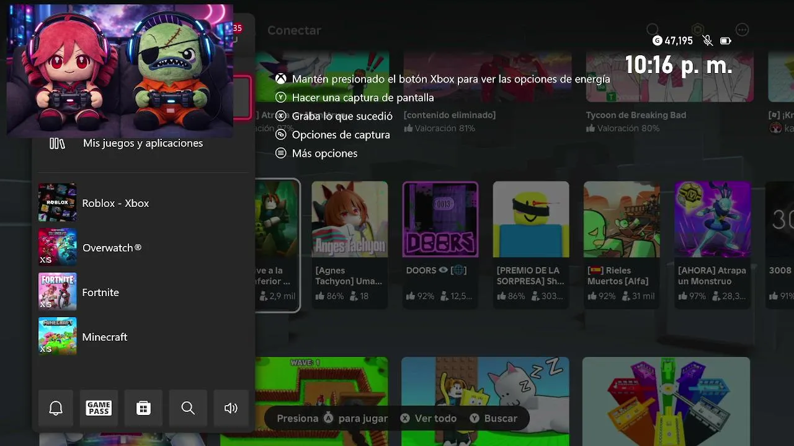Select the library icon beside Mis juegos

point(57,144)
